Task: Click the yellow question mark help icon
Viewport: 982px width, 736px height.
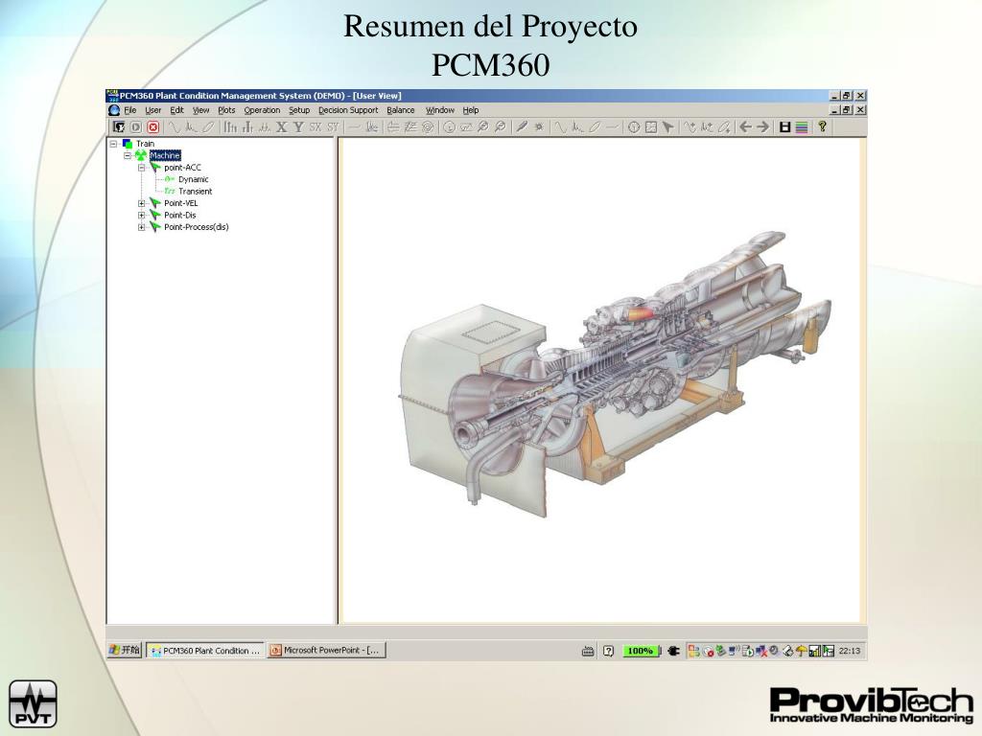Action: [822, 127]
